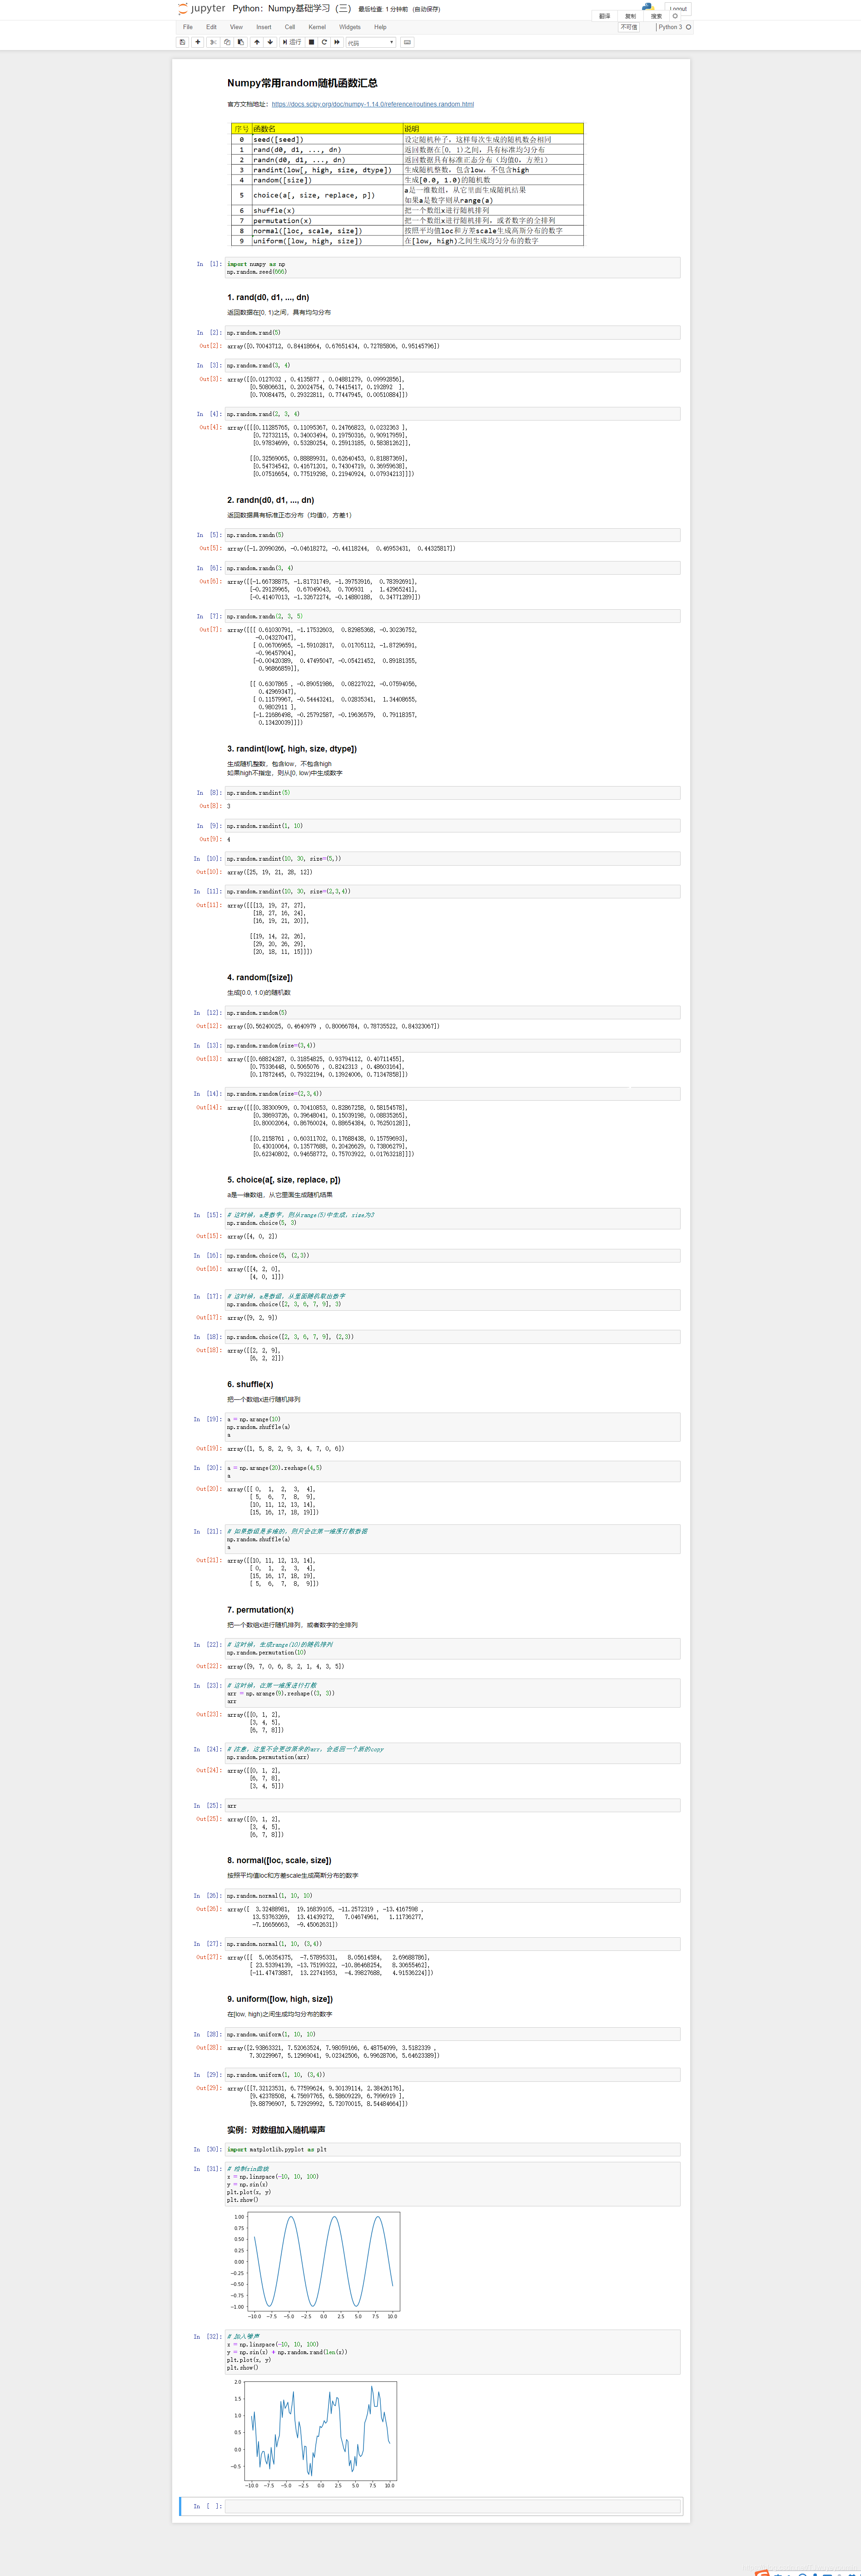Viewport: 861px width, 2576px height.
Task: Insert a cell below using plus icon
Action: (x=198, y=42)
